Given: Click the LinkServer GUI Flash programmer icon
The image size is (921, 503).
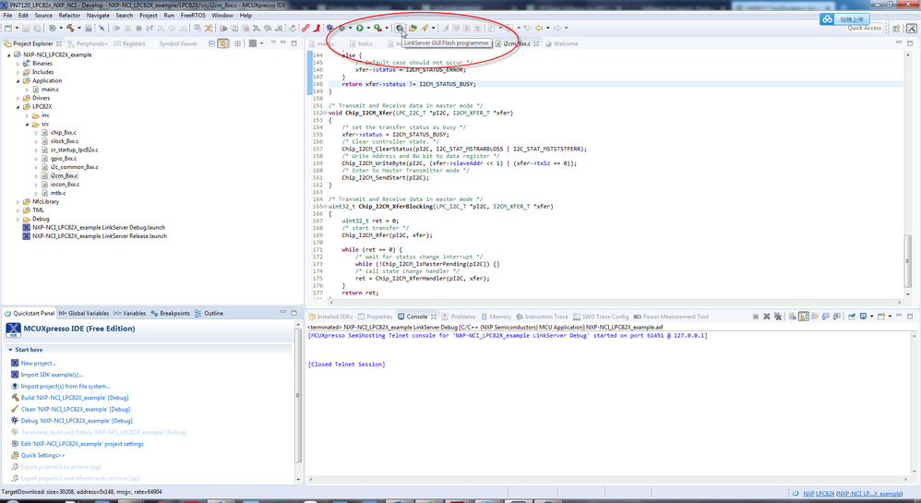Looking at the screenshot, I should pyautogui.click(x=400, y=28).
